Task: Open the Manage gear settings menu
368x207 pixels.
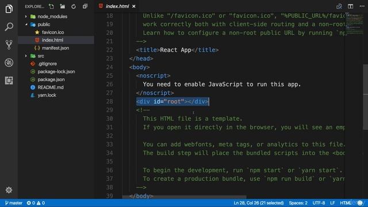Action: tap(9, 190)
